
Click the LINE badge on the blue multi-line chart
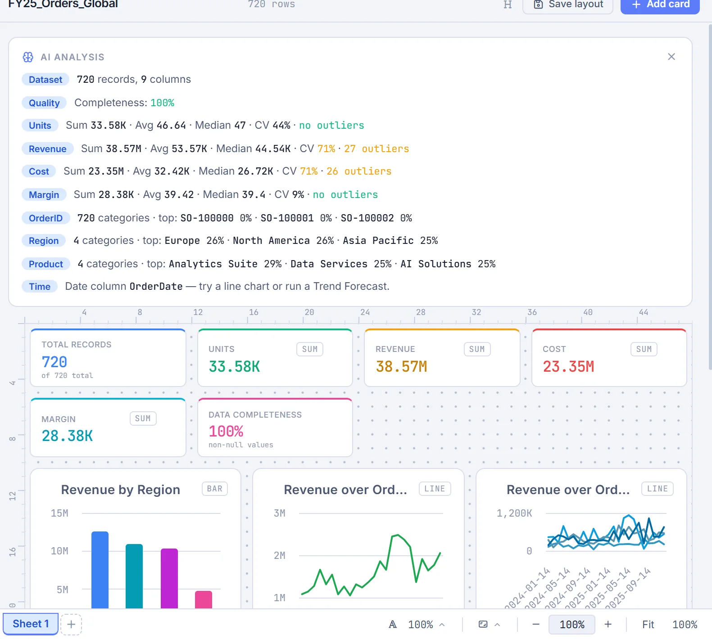[658, 489]
